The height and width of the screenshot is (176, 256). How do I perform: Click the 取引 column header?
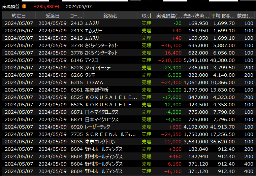pos(146,16)
